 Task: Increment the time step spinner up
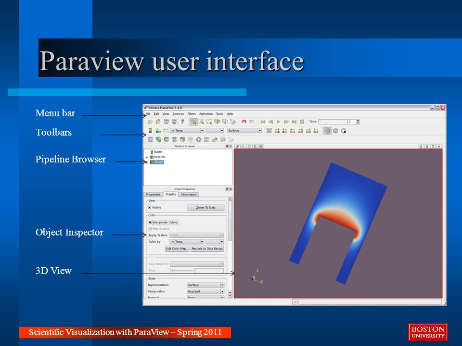coord(358,120)
